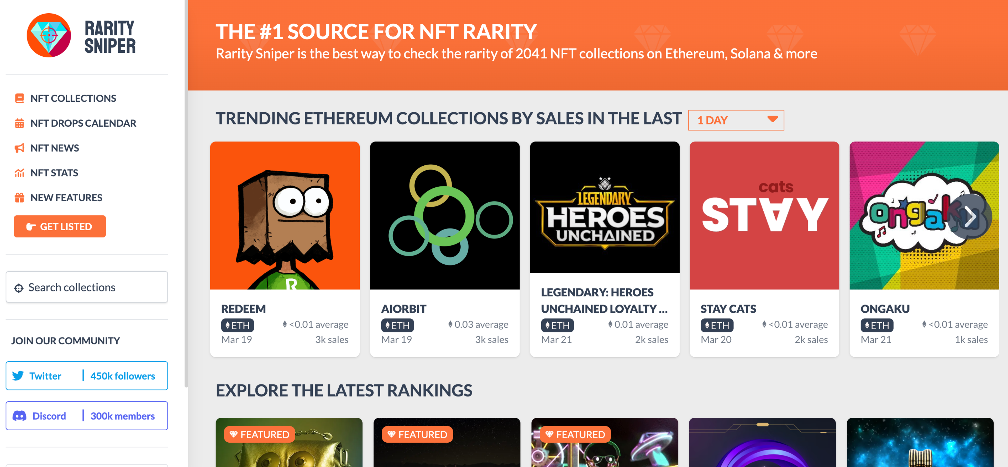The image size is (1008, 467).
Task: Open the third Featured ranking card
Action: pos(605,442)
